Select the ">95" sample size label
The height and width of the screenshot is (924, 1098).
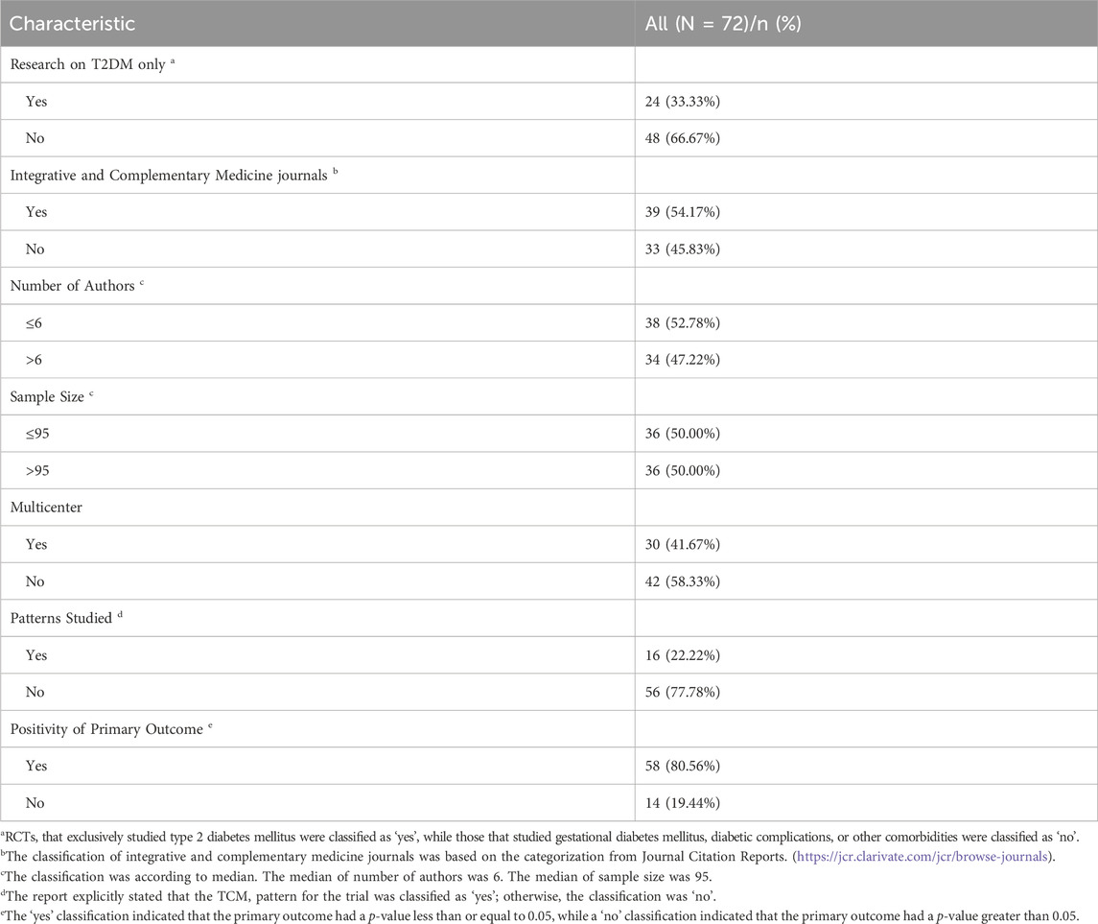coord(37,470)
